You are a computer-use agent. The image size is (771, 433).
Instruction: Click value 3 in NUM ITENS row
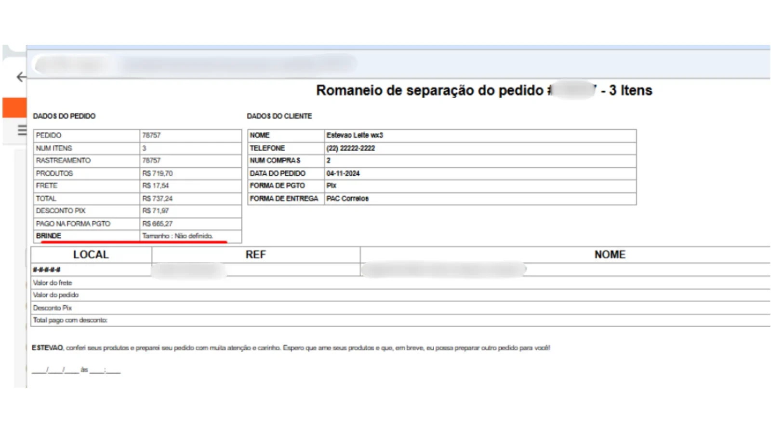coord(144,148)
